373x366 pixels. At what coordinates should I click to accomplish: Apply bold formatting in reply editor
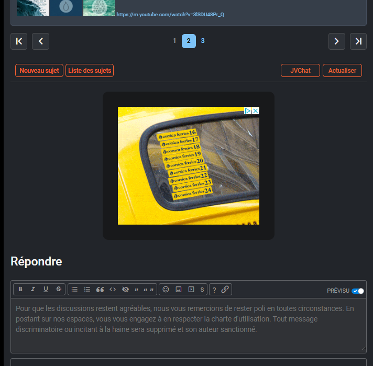tap(20, 289)
